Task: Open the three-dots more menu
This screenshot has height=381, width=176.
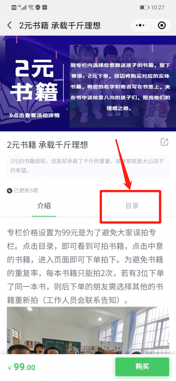Action: pyautogui.click(x=140, y=25)
